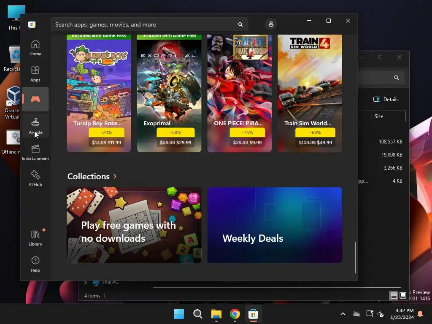Click the Microsoft Store taskbar icon
Screen dimensions: 432x324
tap(253, 314)
